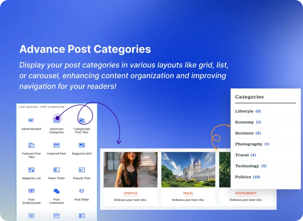Insert the Magazine List block
This screenshot has height=221, width=303.
pos(31,170)
